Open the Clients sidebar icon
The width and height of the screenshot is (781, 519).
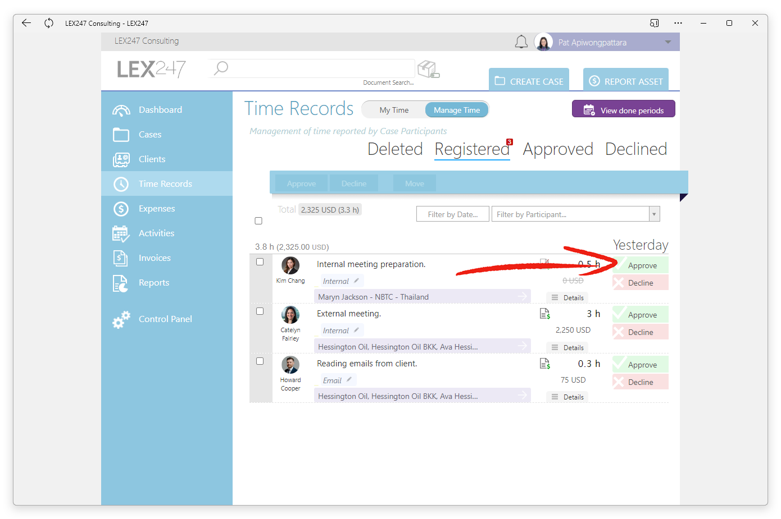click(x=121, y=160)
